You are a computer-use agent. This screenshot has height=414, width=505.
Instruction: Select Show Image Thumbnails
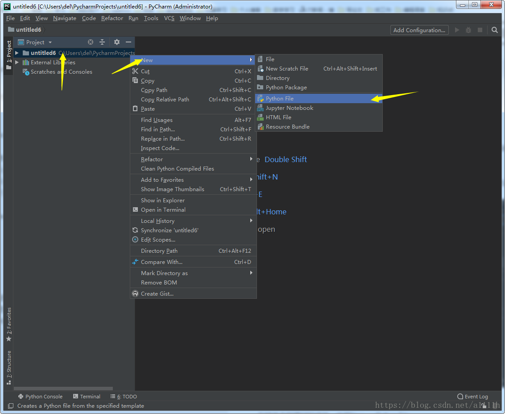click(193, 189)
